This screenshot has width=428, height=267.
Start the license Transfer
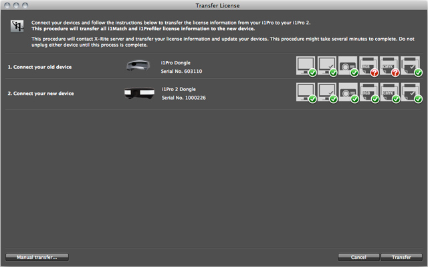coord(401,257)
